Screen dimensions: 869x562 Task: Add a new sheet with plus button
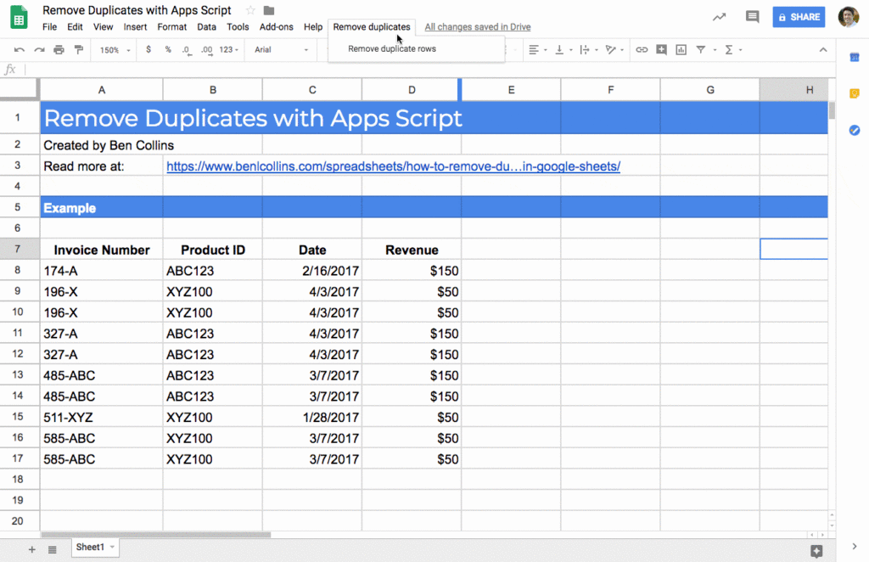coord(32,549)
